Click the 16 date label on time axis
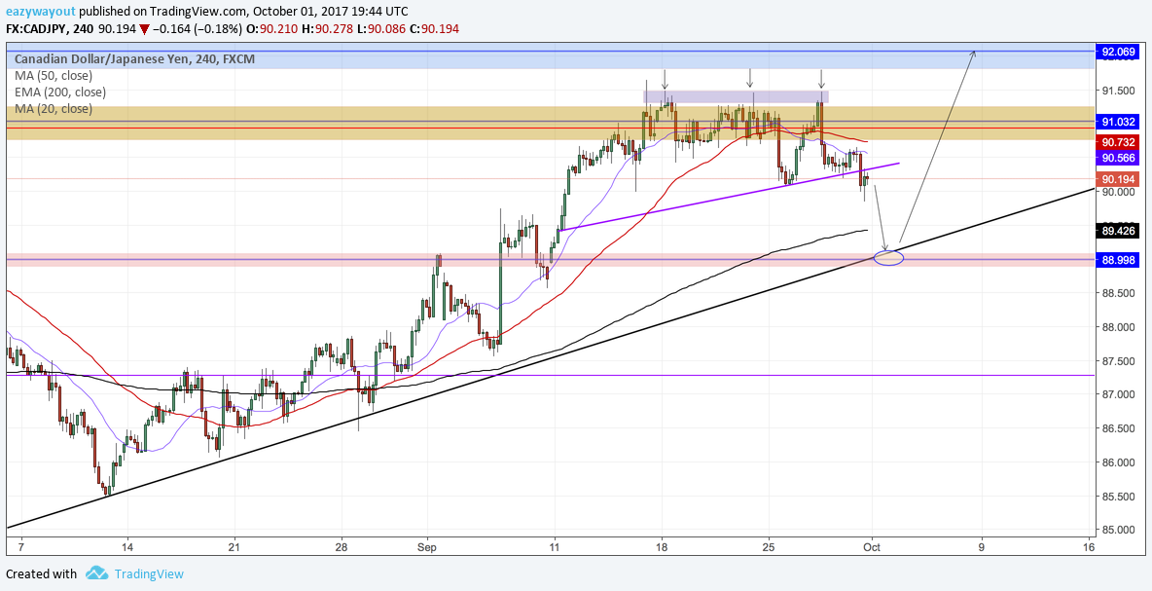Screen dimensions: 1152x591 [x=1089, y=547]
